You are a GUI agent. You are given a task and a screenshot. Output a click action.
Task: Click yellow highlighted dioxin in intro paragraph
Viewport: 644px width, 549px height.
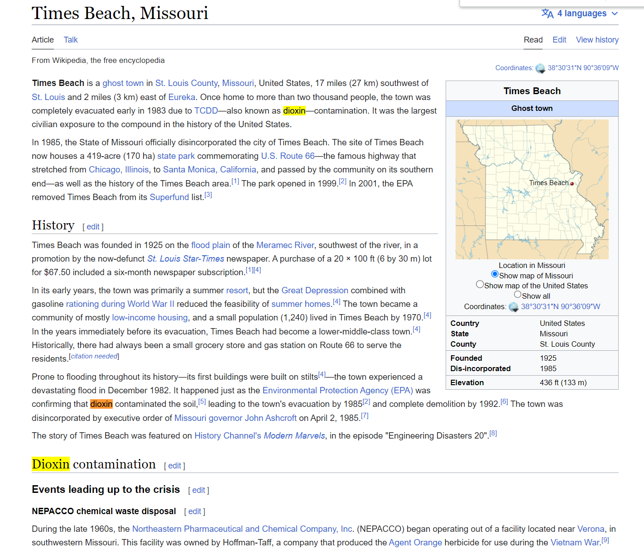click(294, 111)
